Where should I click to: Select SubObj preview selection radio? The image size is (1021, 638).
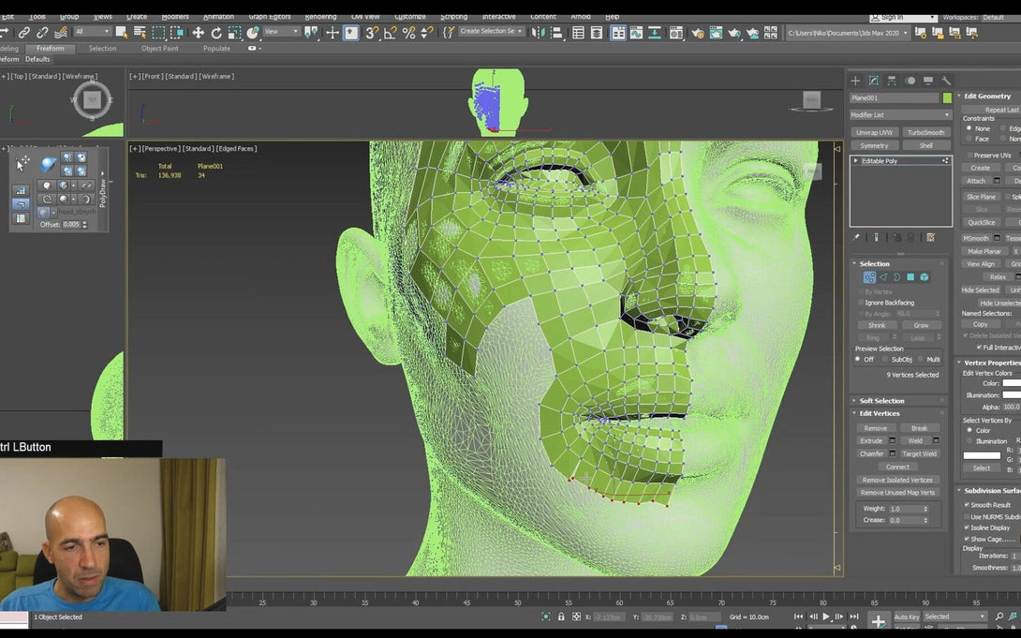point(885,360)
